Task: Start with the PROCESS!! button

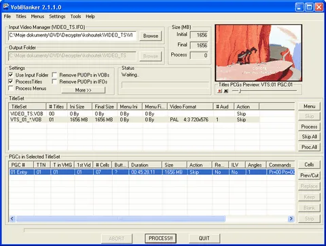Action: coord(160,239)
